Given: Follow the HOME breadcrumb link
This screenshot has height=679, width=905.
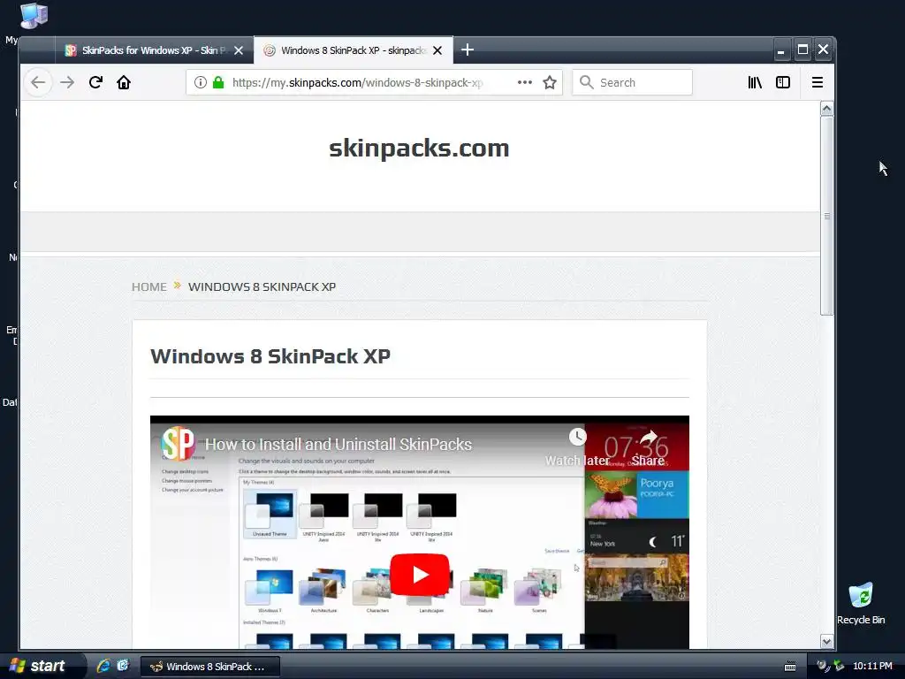Looking at the screenshot, I should [x=148, y=287].
